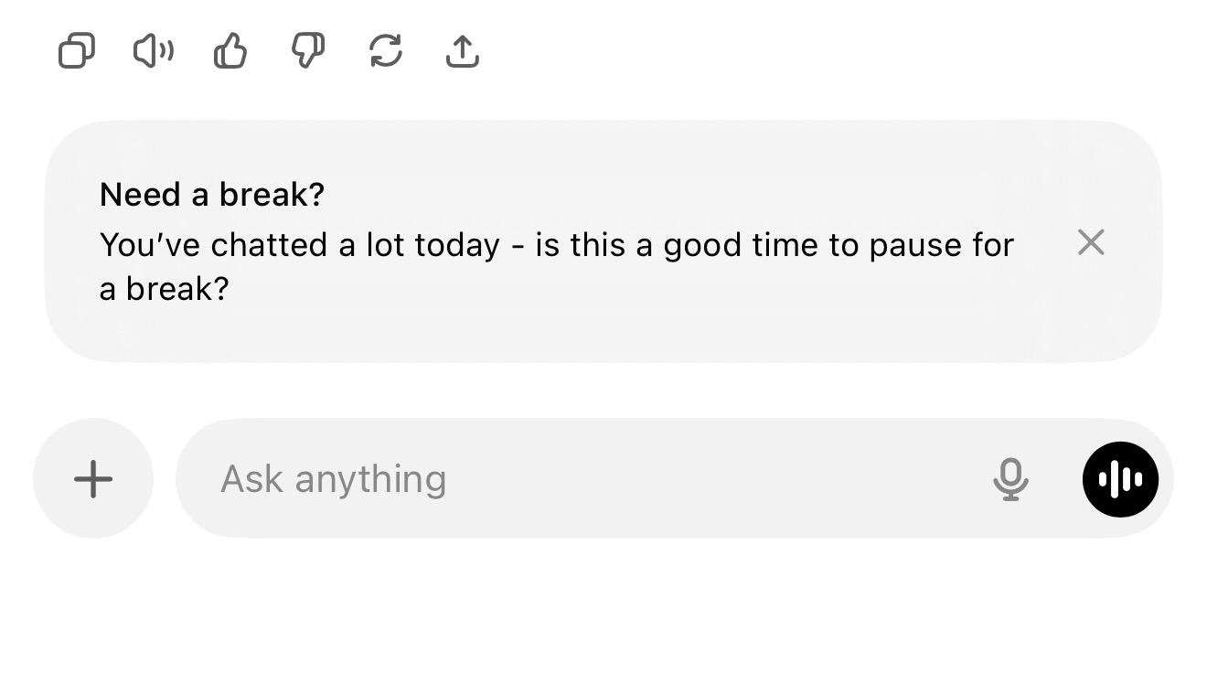The image size is (1207, 673).
Task: Hit the dislike button above the banner
Action: point(308,51)
